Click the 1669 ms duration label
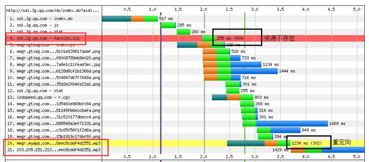This screenshot has width=369, height=162. point(337,123)
